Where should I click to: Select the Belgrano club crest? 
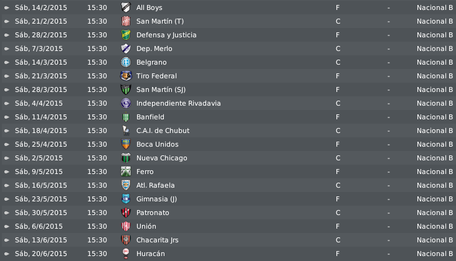[126, 62]
